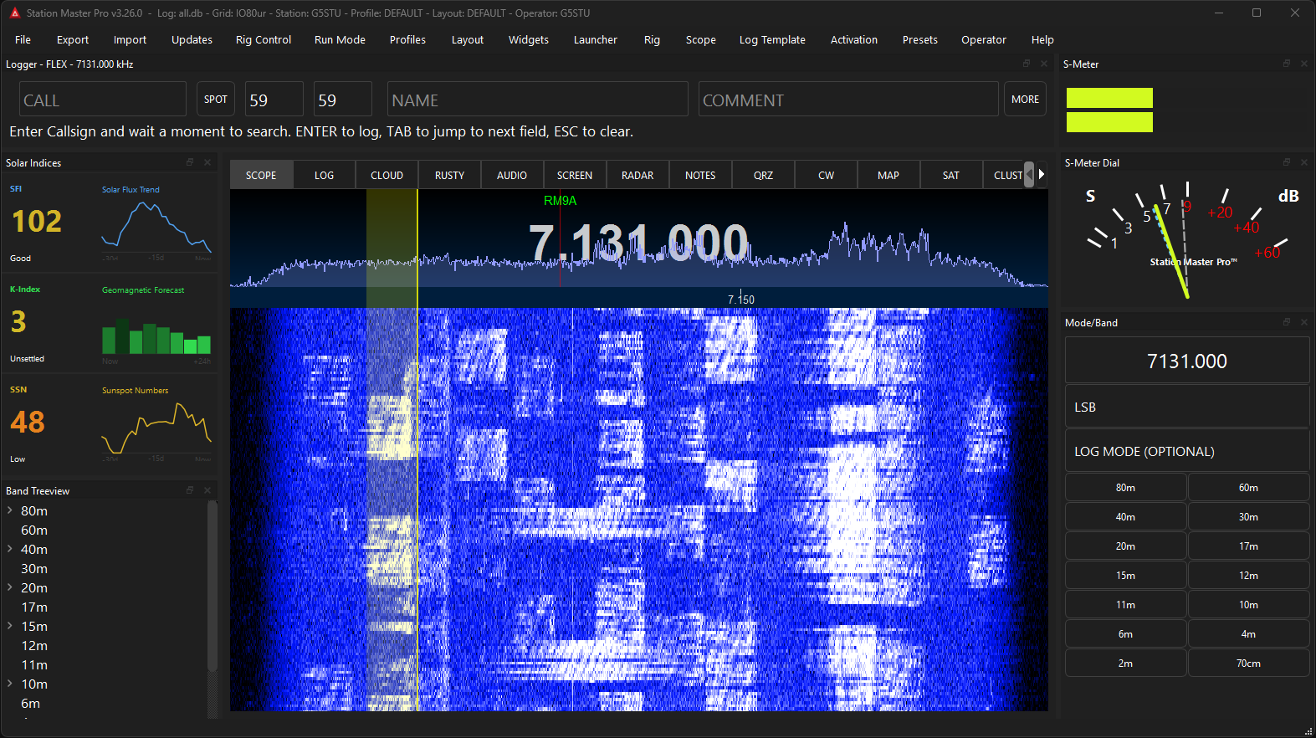Switch to the 20m band button

click(x=1125, y=546)
